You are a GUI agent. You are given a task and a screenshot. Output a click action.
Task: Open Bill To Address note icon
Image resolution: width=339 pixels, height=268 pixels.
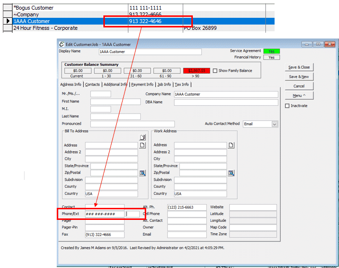[142, 145]
